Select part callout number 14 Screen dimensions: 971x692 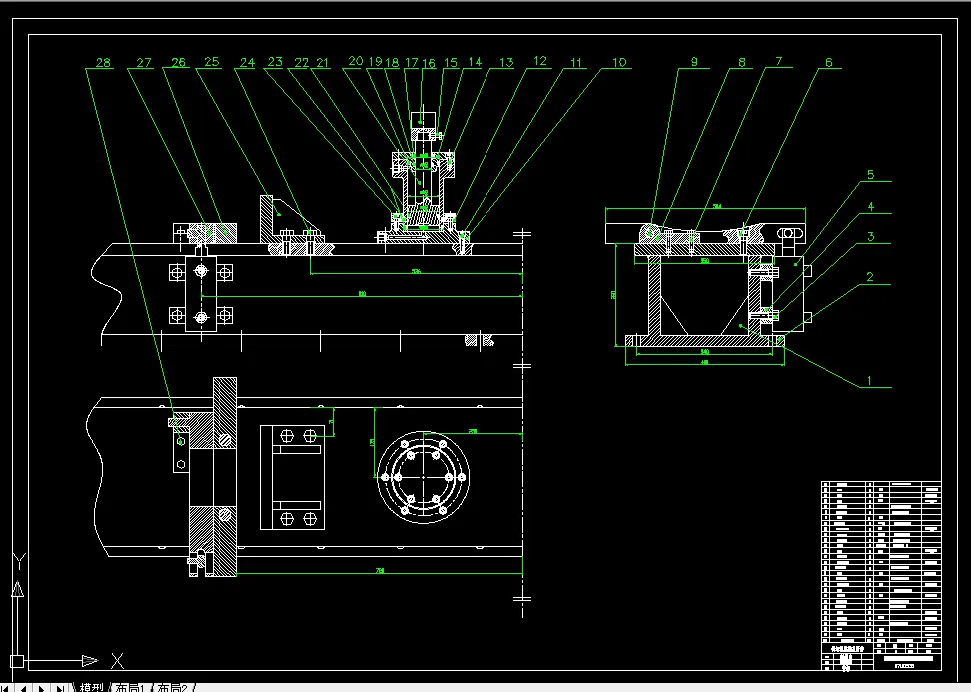(x=475, y=61)
